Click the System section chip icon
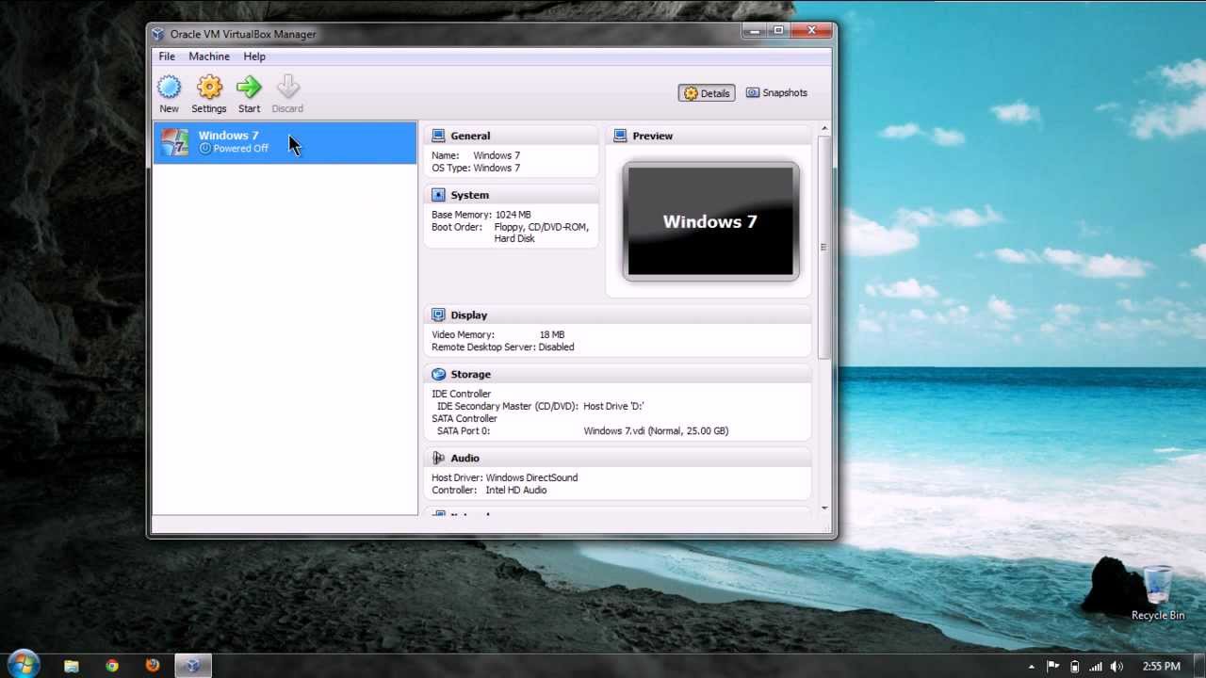Image resolution: width=1206 pixels, height=678 pixels. [x=438, y=195]
